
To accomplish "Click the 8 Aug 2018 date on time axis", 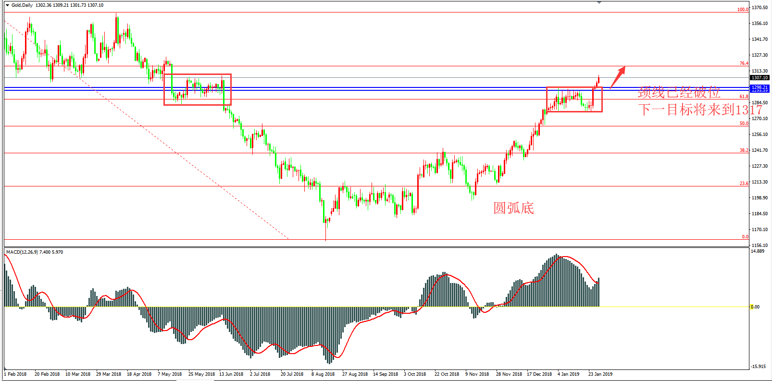I will point(323,374).
